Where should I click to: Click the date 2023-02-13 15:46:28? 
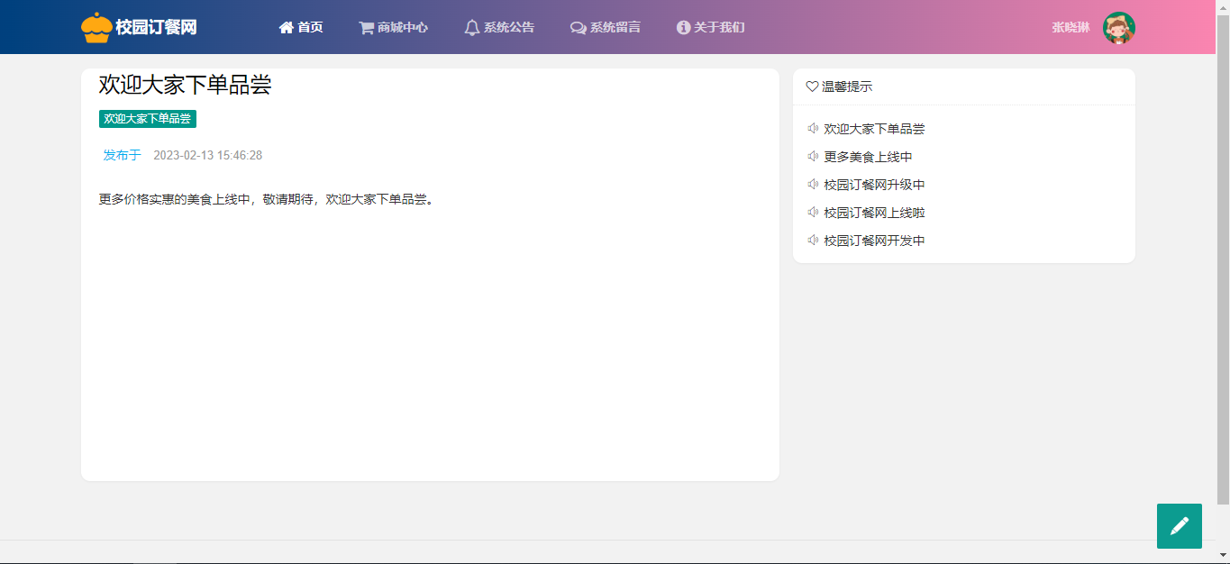(x=208, y=155)
